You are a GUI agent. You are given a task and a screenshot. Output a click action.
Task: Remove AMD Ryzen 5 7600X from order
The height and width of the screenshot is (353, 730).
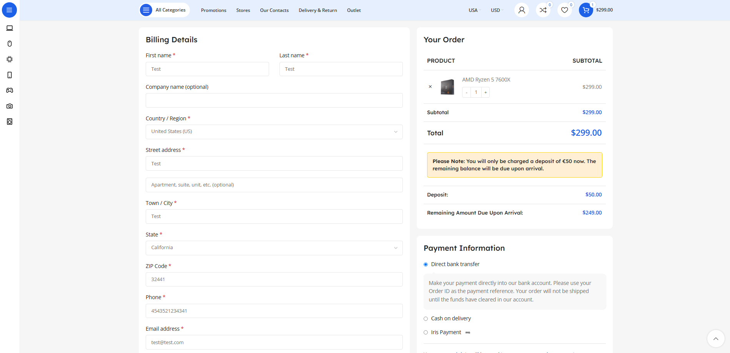(430, 87)
